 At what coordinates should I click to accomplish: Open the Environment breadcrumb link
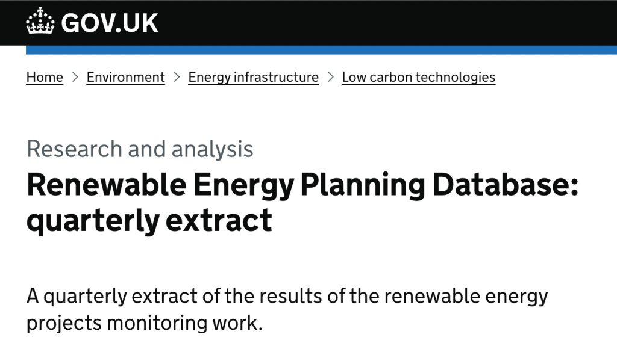(x=125, y=77)
